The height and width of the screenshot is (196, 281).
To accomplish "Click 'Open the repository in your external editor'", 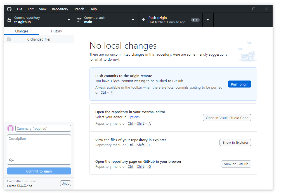I will coord(130,112).
